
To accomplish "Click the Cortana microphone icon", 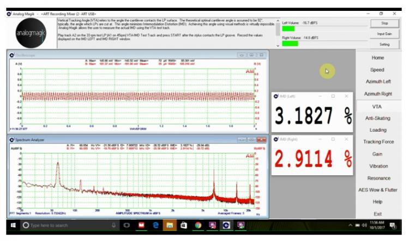I will pyautogui.click(x=113, y=225).
